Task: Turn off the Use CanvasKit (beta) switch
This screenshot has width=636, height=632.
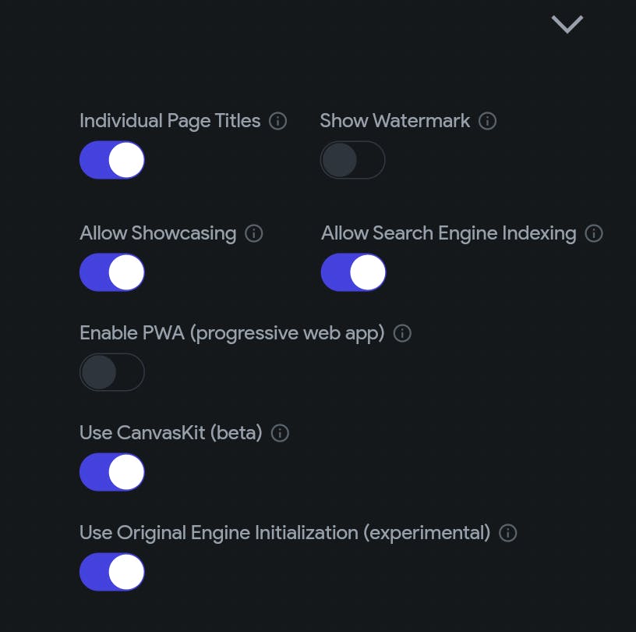Action: [x=112, y=472]
